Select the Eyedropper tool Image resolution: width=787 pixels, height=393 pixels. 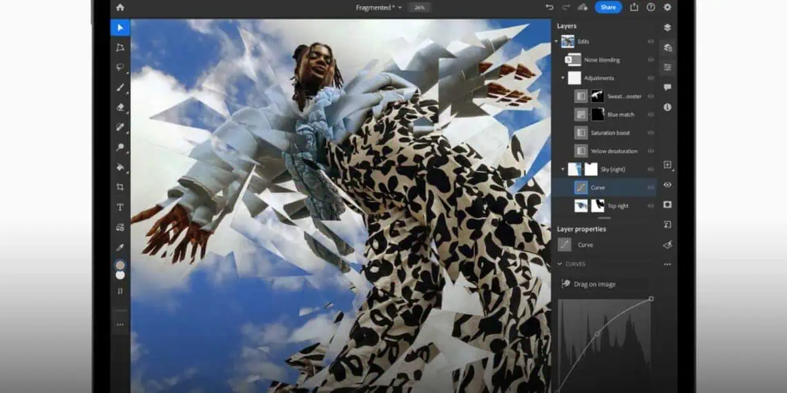point(120,247)
